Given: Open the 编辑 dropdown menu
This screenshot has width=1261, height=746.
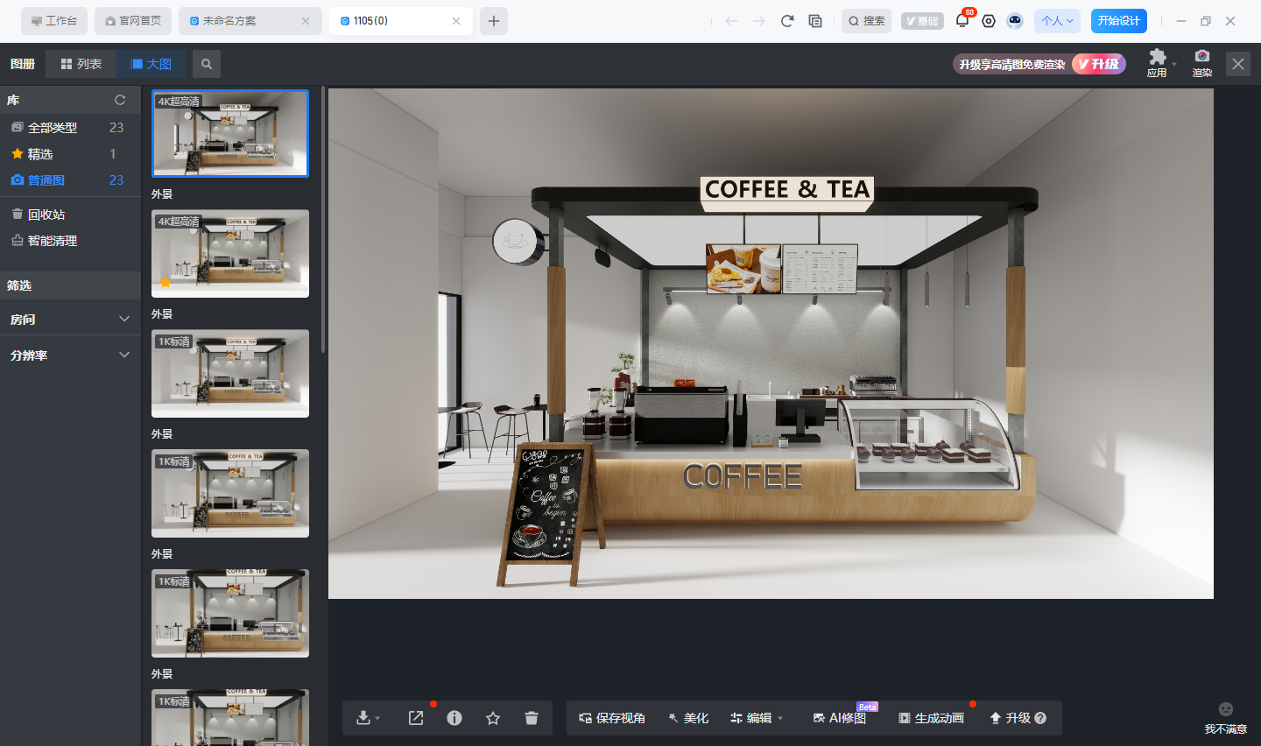Looking at the screenshot, I should 757,718.
